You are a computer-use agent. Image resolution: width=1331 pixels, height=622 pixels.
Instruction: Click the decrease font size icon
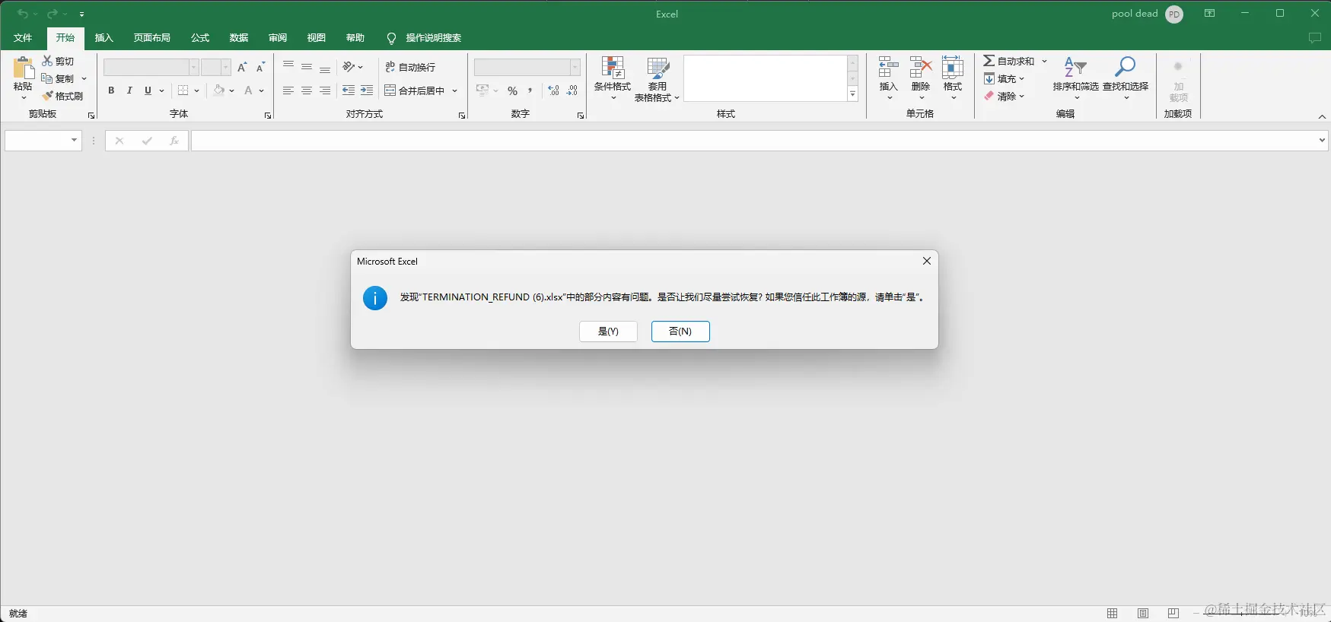pos(260,67)
